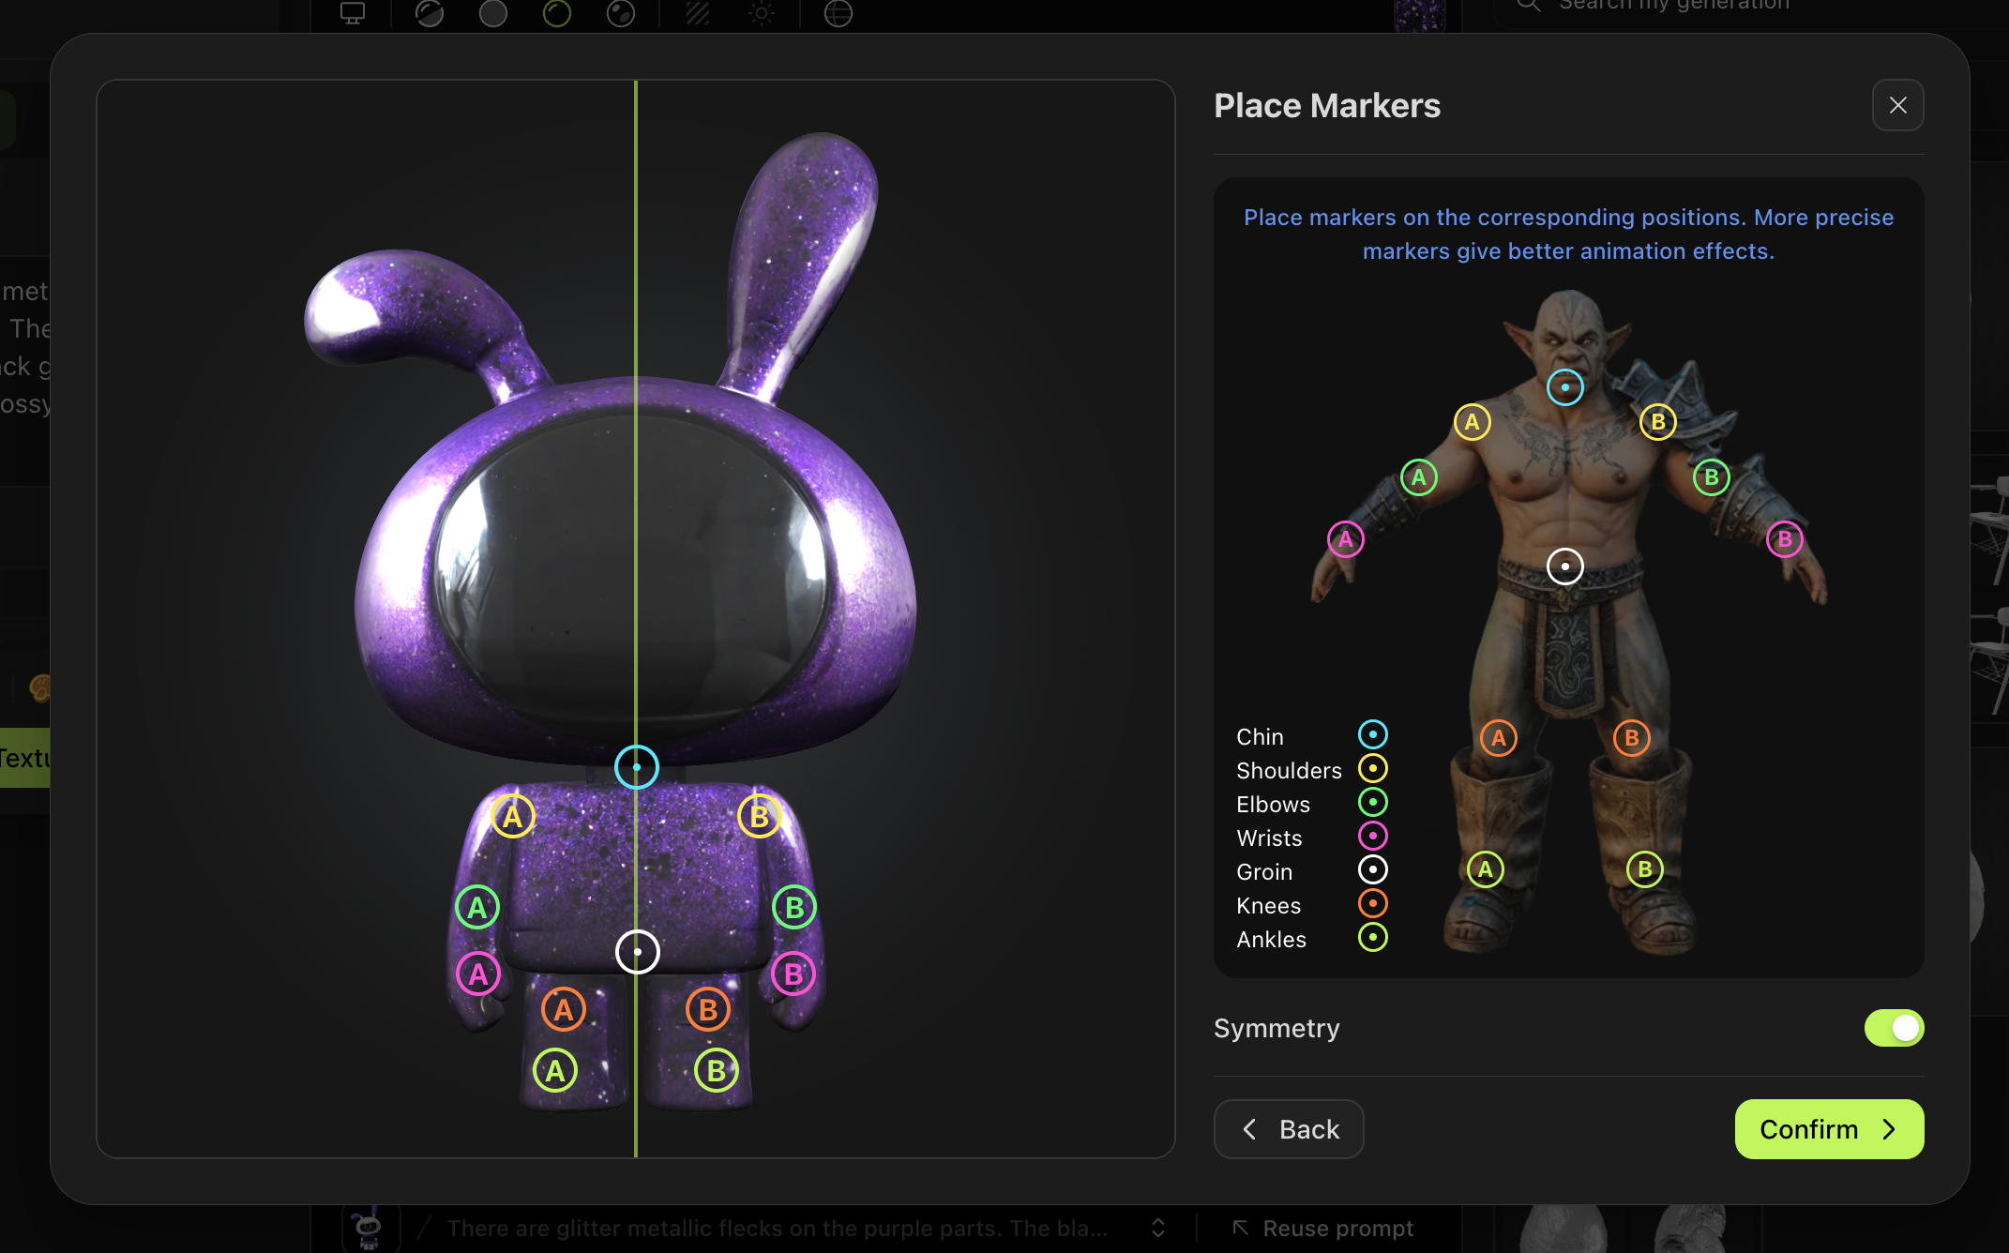Viewport: 2009px width, 1253px height.
Task: Click the yellow shoulder B marker on the bunny
Action: pyautogui.click(x=760, y=817)
